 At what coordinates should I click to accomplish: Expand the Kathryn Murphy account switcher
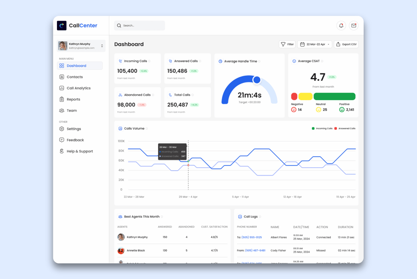click(102, 46)
